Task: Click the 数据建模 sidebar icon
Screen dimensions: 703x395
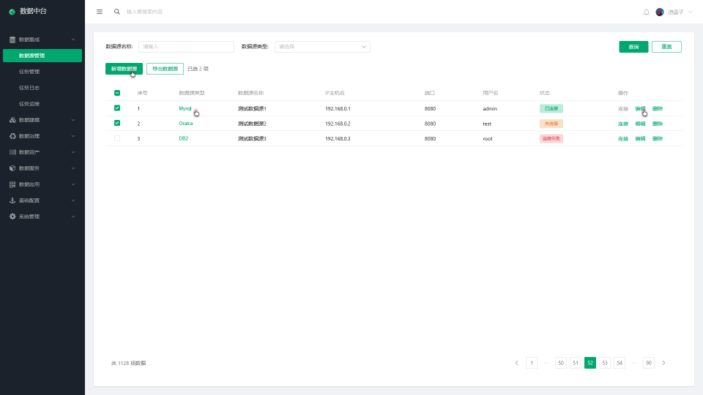Action: 12,120
